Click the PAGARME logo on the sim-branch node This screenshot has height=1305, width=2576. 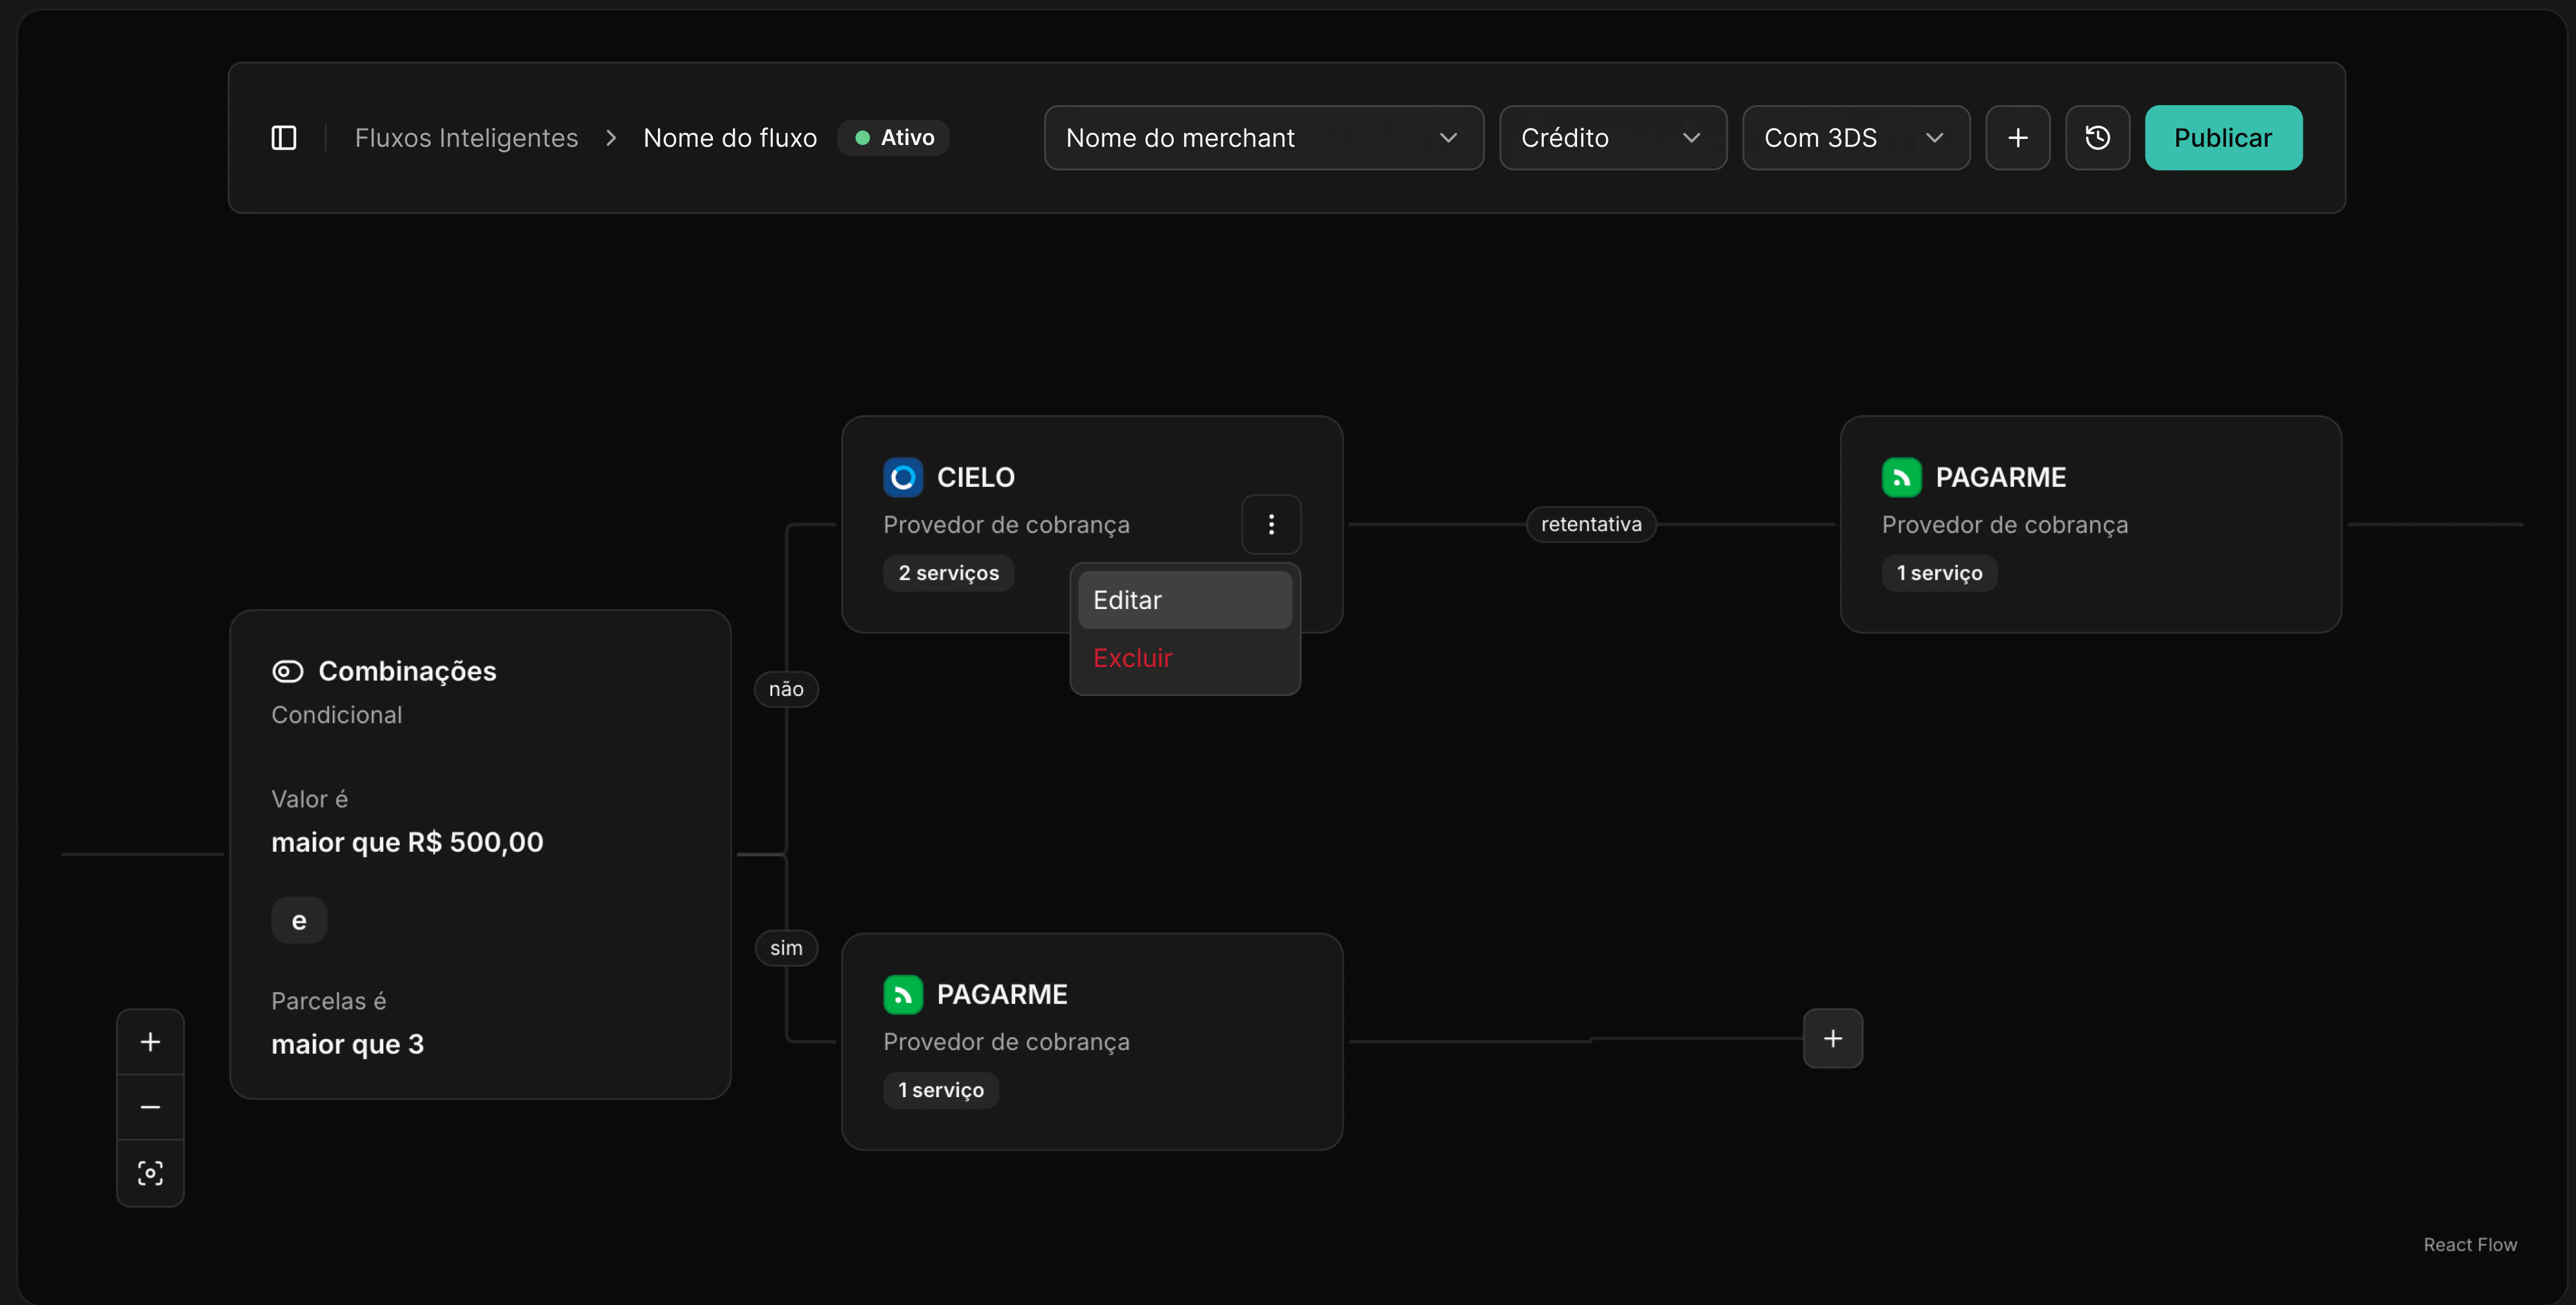pos(902,994)
